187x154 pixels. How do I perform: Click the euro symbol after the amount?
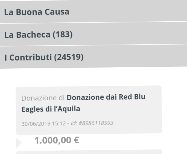click(77, 140)
